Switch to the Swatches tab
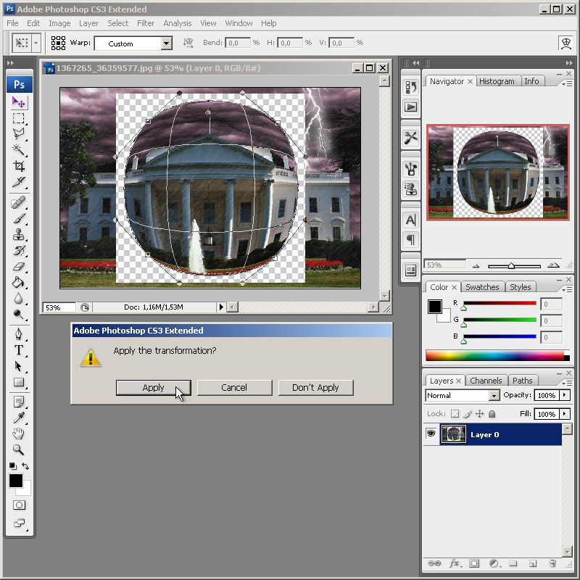The image size is (580, 580). click(x=482, y=287)
